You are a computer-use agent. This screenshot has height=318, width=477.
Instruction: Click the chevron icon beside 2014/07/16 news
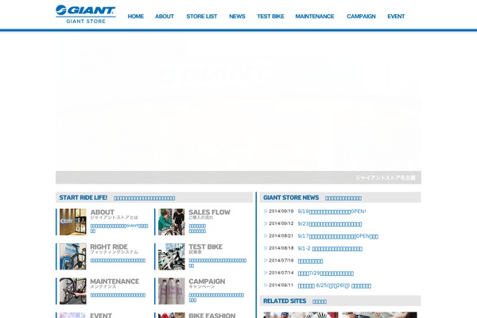[x=266, y=261]
